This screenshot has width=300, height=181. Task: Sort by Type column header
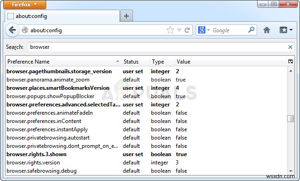162,62
